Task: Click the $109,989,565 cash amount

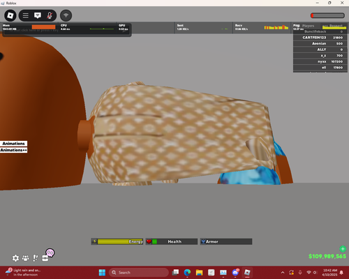Action: (327, 256)
